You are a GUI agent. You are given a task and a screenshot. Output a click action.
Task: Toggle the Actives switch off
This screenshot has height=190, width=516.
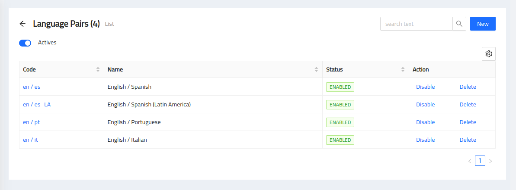pyautogui.click(x=25, y=43)
